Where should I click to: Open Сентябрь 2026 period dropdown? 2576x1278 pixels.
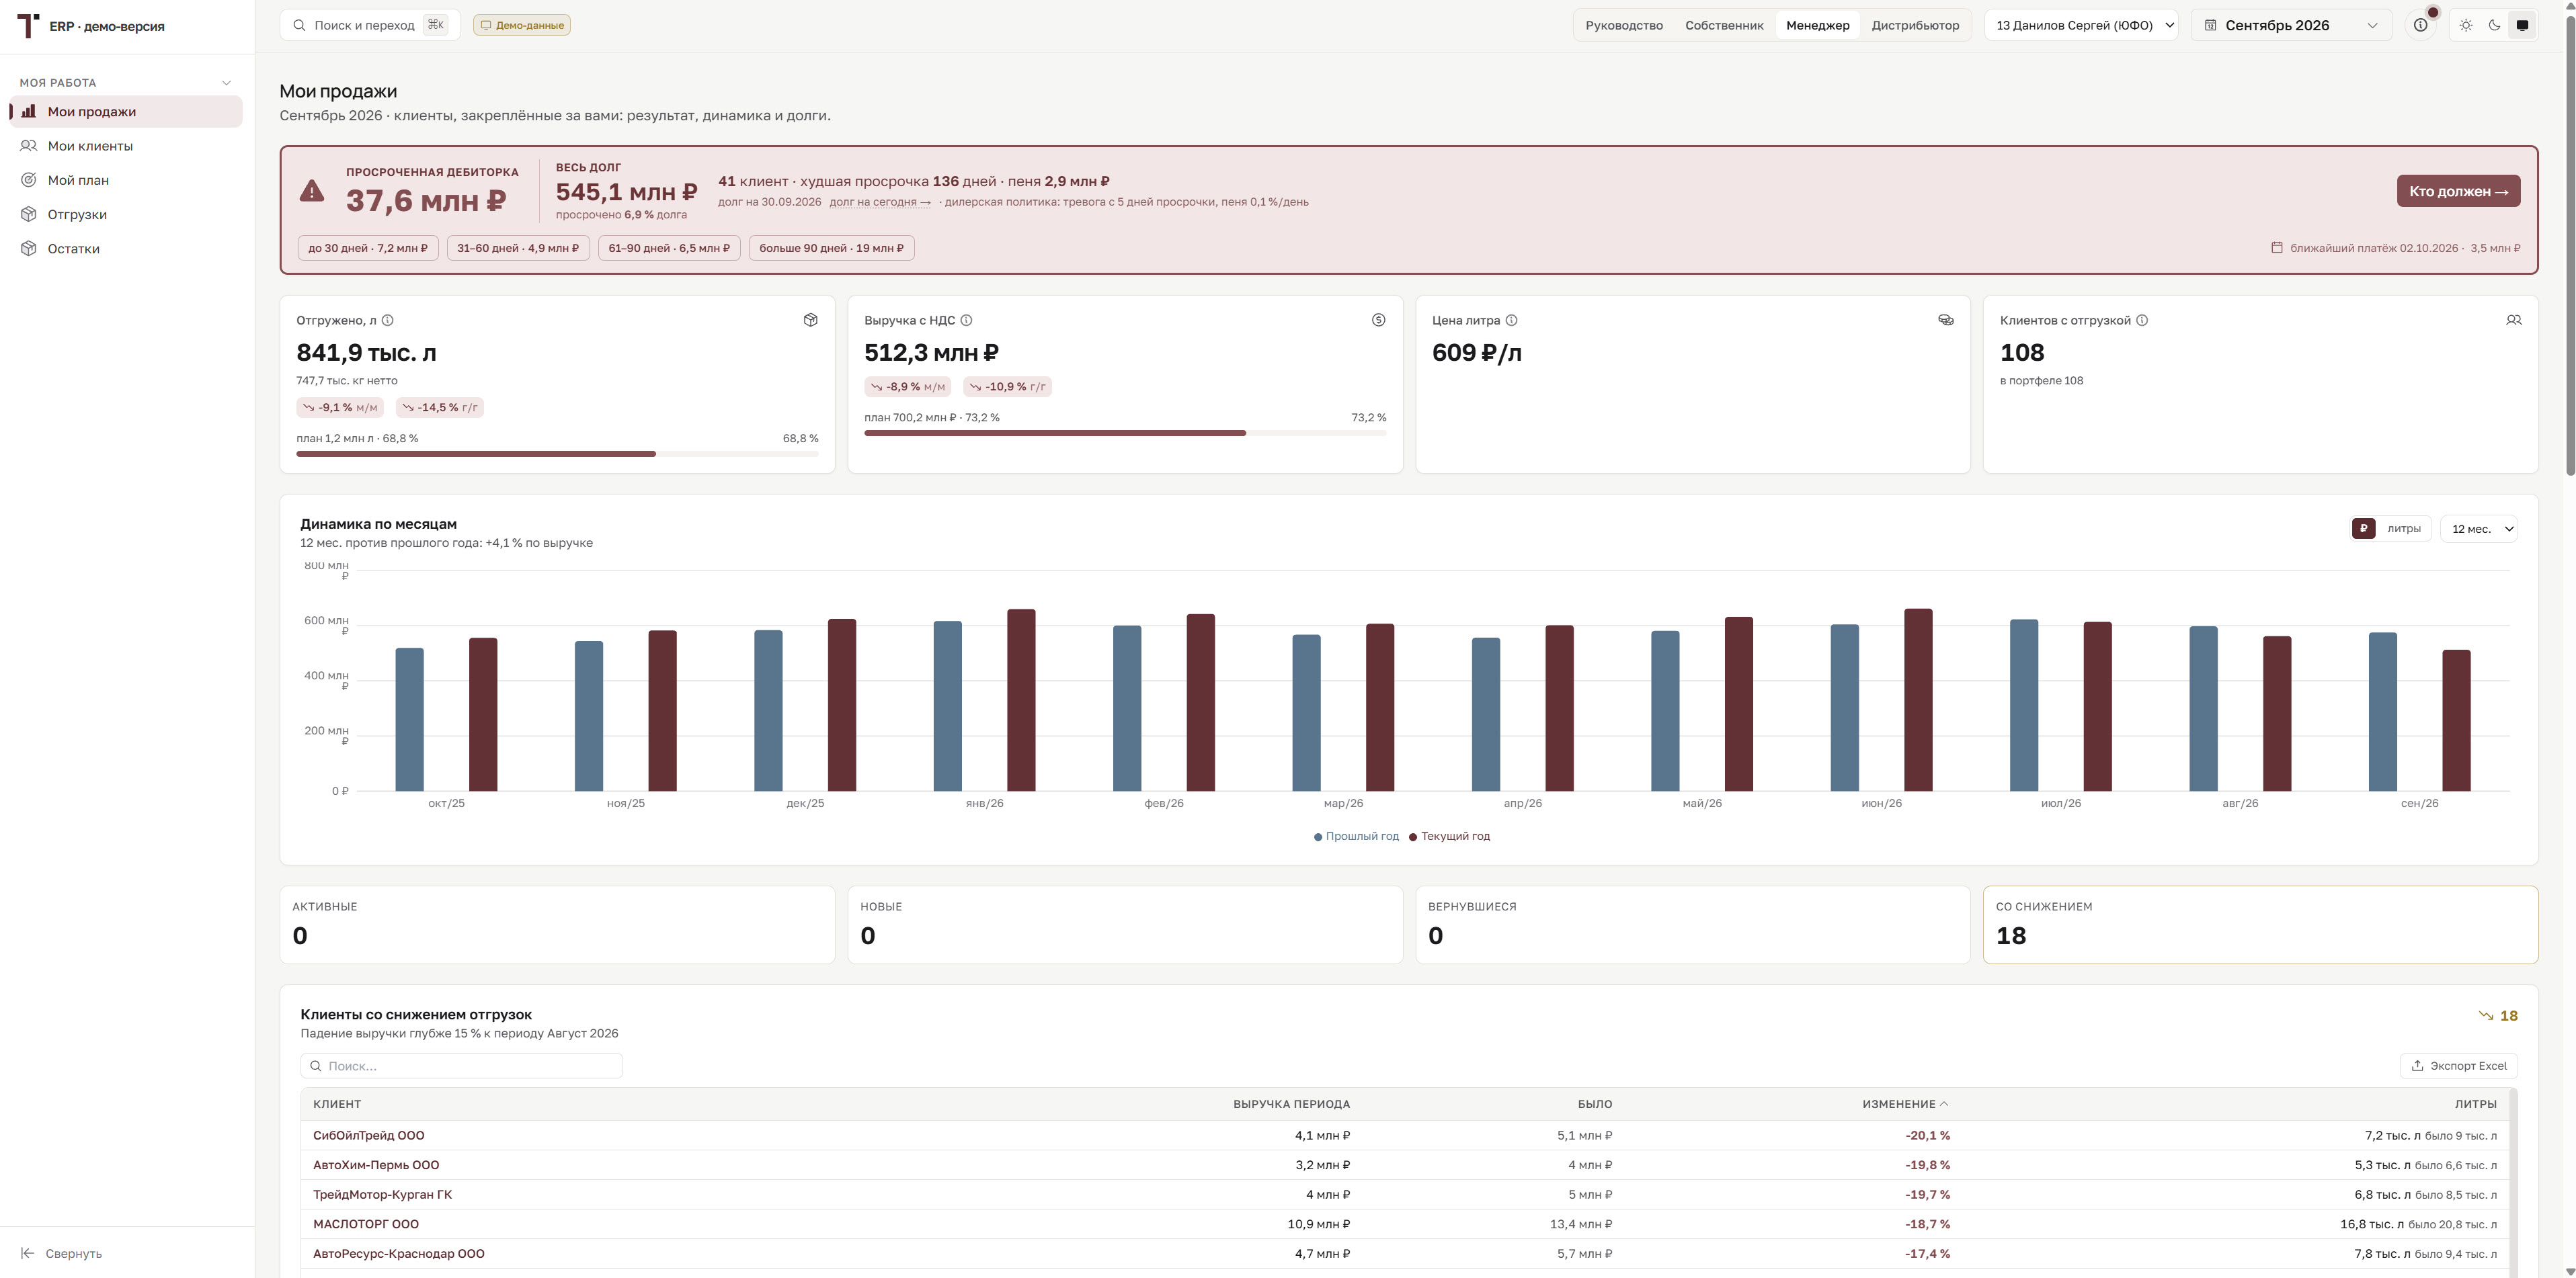(2291, 25)
